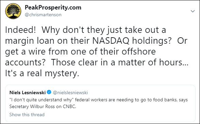This screenshot has height=124, width=200.
Task: Click the Show this thread link
Action: (x=27, y=115)
